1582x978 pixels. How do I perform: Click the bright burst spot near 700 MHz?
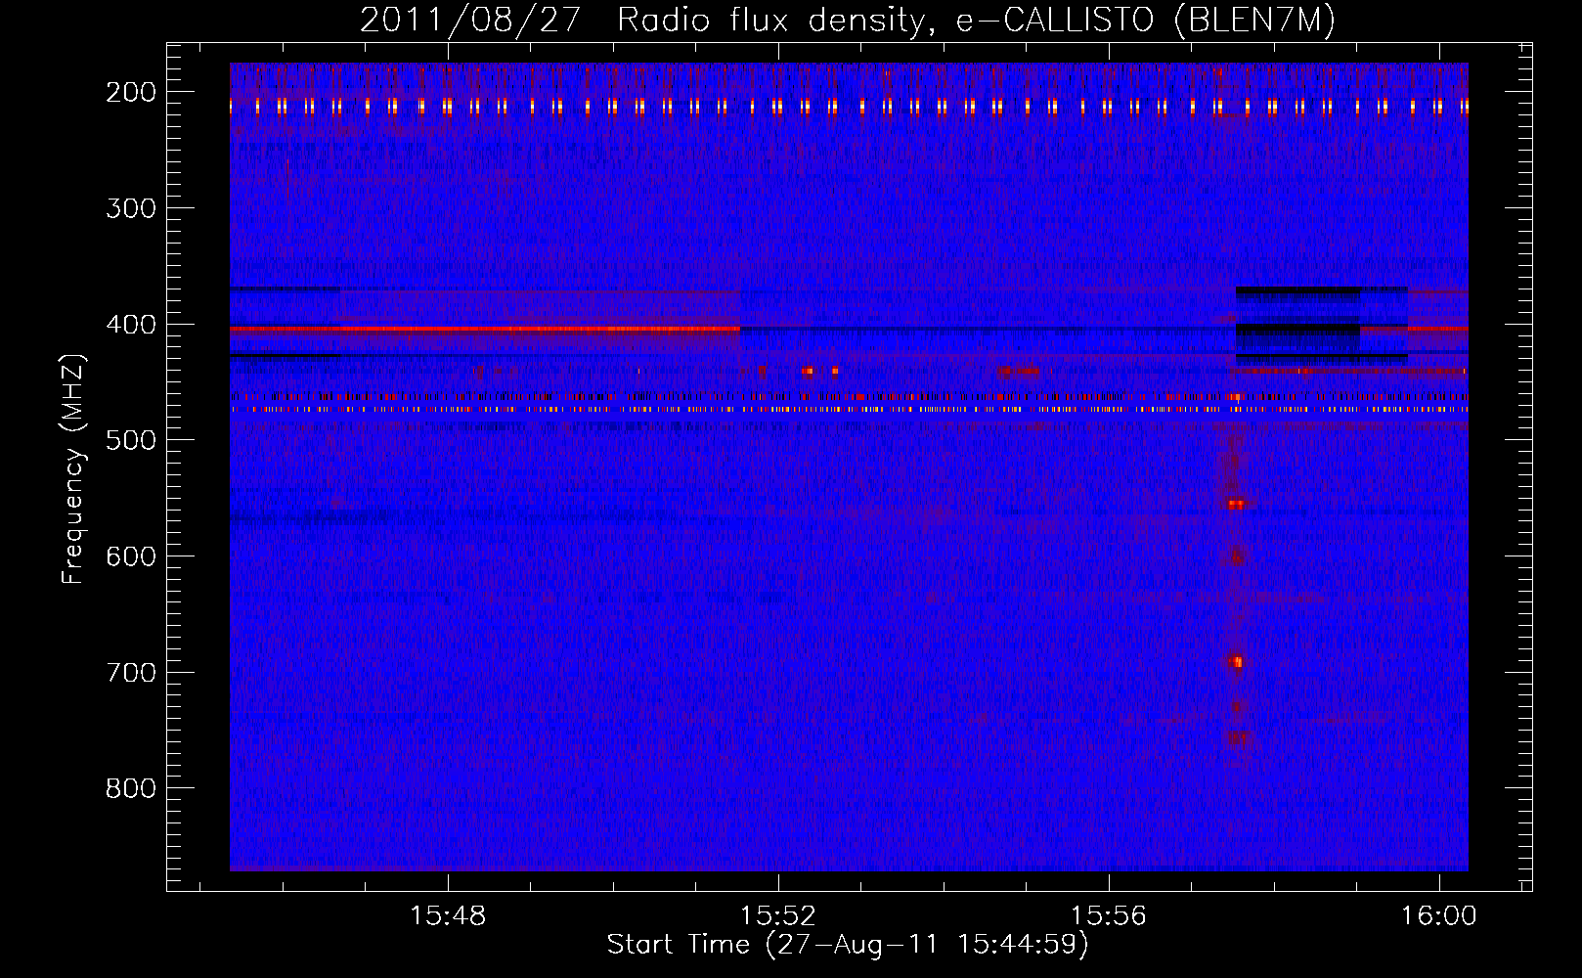[x=1236, y=662]
